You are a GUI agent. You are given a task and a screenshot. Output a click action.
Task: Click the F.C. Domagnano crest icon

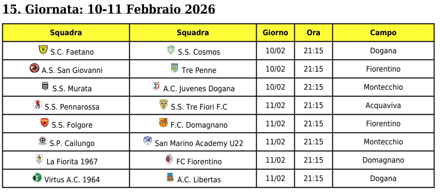click(163, 123)
